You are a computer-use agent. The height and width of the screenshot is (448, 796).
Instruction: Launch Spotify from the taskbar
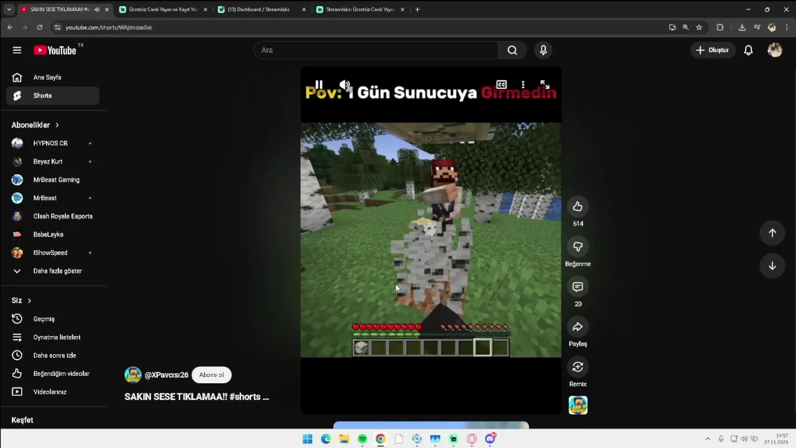[362, 439]
